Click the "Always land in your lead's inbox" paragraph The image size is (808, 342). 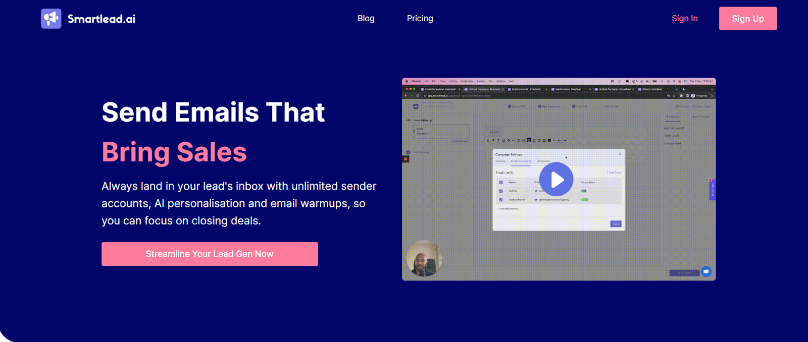coord(239,203)
